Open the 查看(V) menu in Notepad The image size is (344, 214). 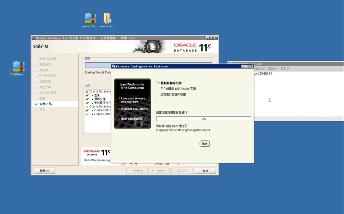[272, 69]
